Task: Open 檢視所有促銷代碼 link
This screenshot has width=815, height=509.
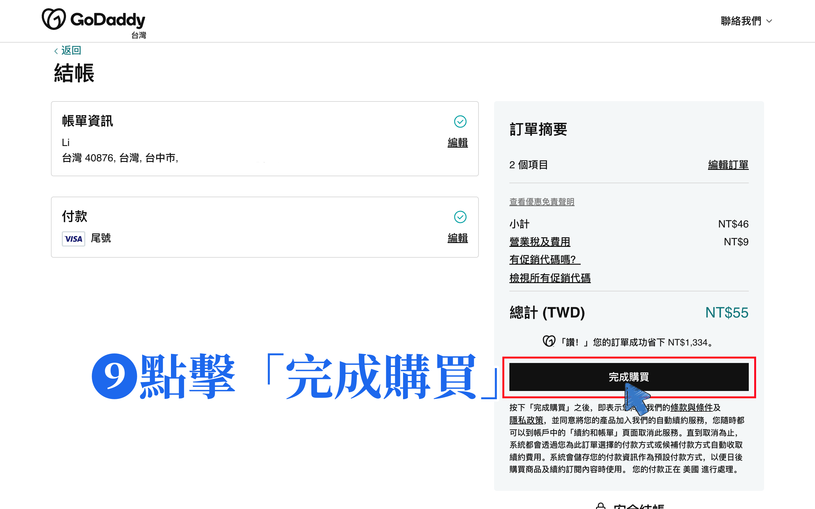Action: (x=549, y=278)
